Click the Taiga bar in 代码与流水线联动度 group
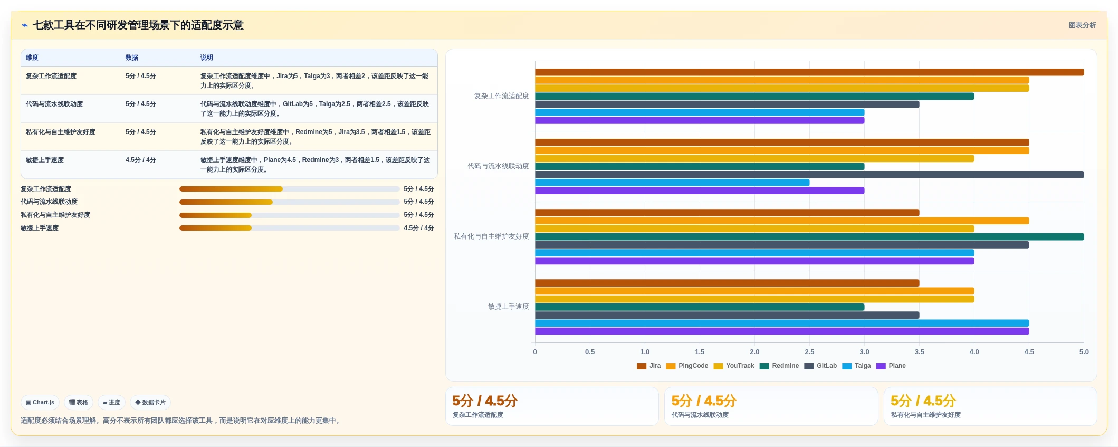1118x447 pixels. click(672, 183)
